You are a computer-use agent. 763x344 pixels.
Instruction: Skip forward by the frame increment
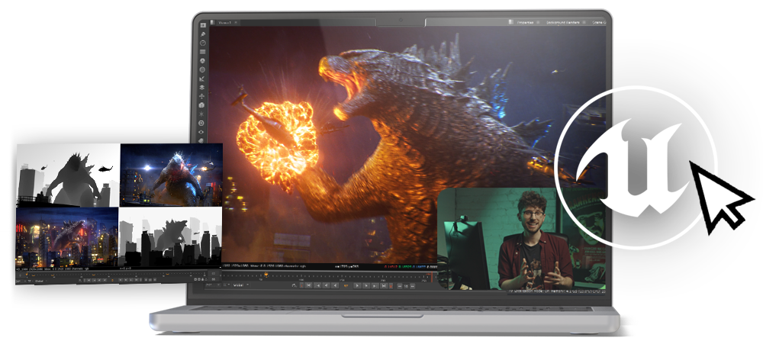[x=412, y=285]
